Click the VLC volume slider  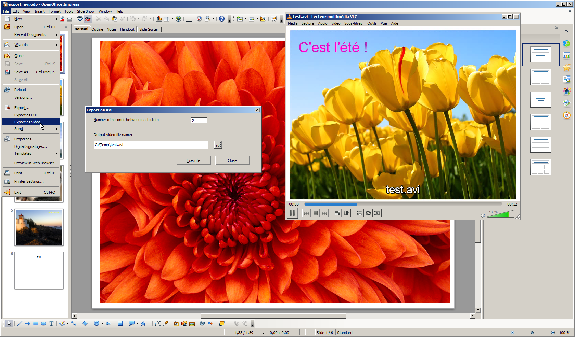point(500,215)
